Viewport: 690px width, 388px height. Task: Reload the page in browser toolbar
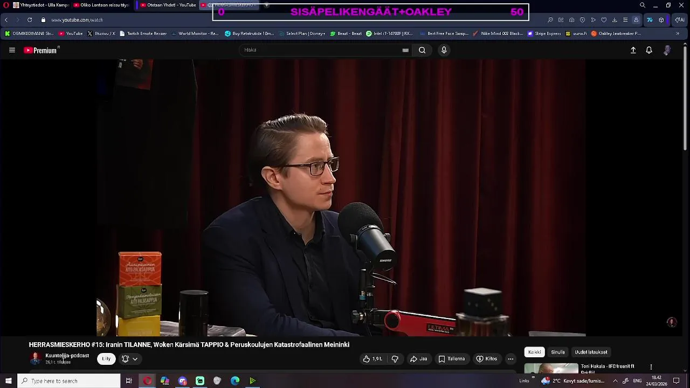point(30,20)
